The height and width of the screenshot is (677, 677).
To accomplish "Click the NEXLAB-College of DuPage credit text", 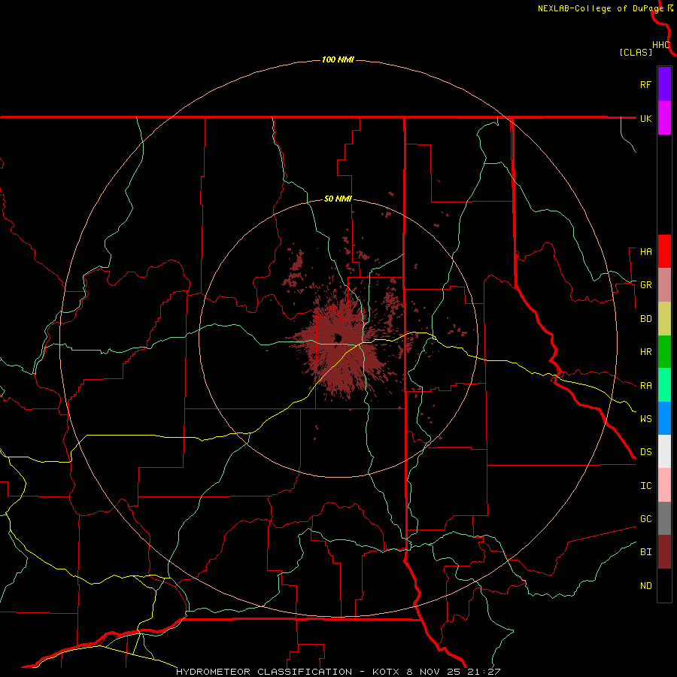I will click(600, 8).
